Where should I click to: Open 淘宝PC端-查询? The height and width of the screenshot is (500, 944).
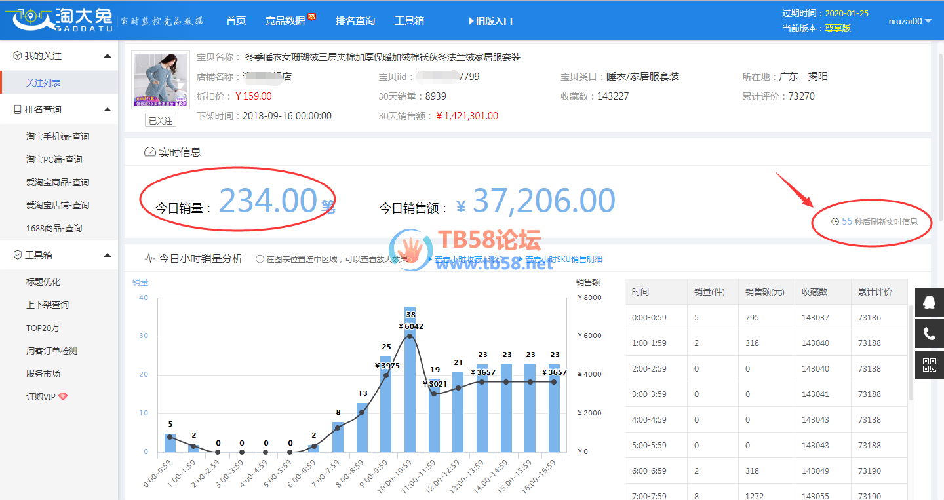54,159
